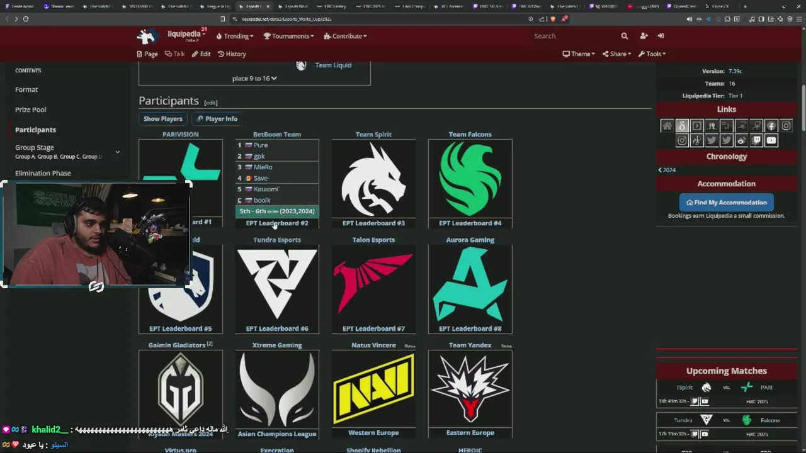Open the Share dropdown
Viewport: 806px width, 453px height.
pyautogui.click(x=616, y=53)
